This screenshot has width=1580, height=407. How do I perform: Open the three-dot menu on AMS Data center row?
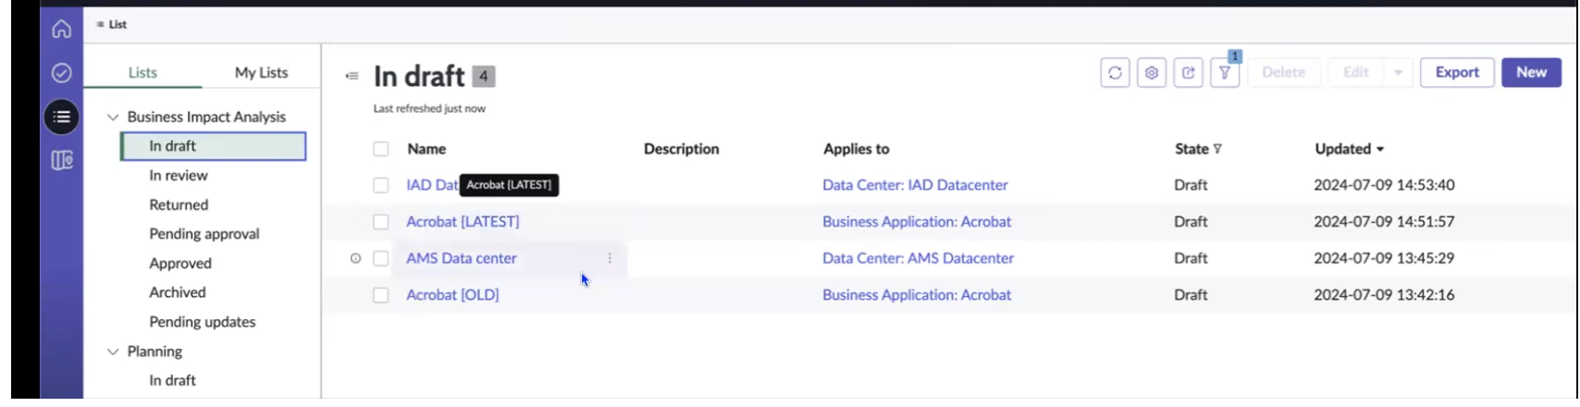pos(610,258)
